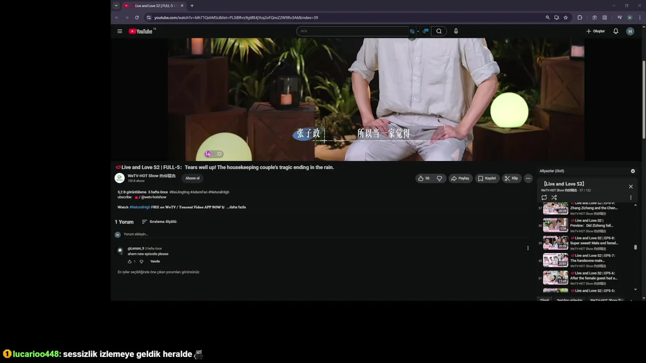
Task: Select the Tümü filter chip
Action: (545, 300)
